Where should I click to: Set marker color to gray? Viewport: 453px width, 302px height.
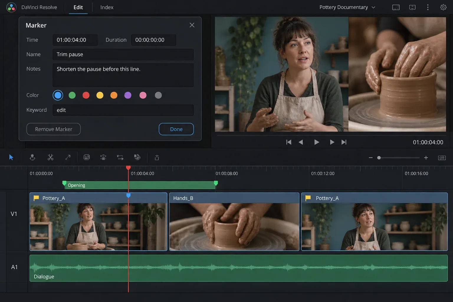pyautogui.click(x=158, y=95)
